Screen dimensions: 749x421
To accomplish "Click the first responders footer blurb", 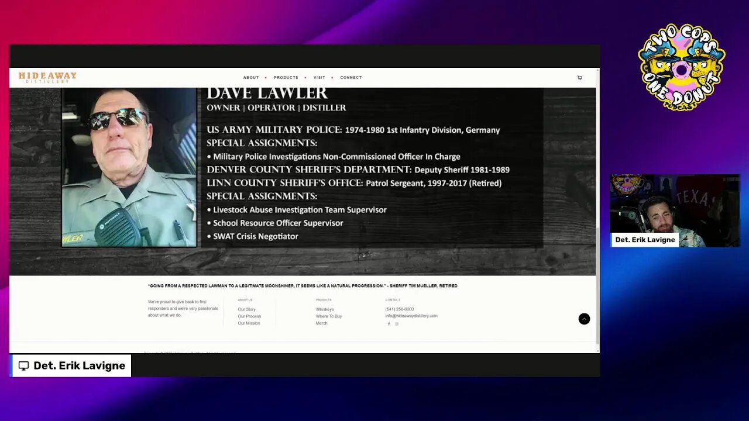I will coord(183,308).
